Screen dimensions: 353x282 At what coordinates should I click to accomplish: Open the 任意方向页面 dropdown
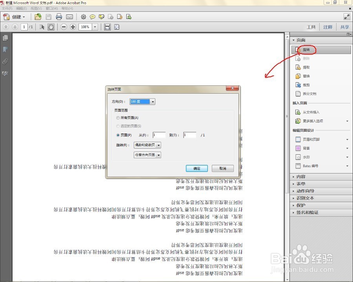147,155
